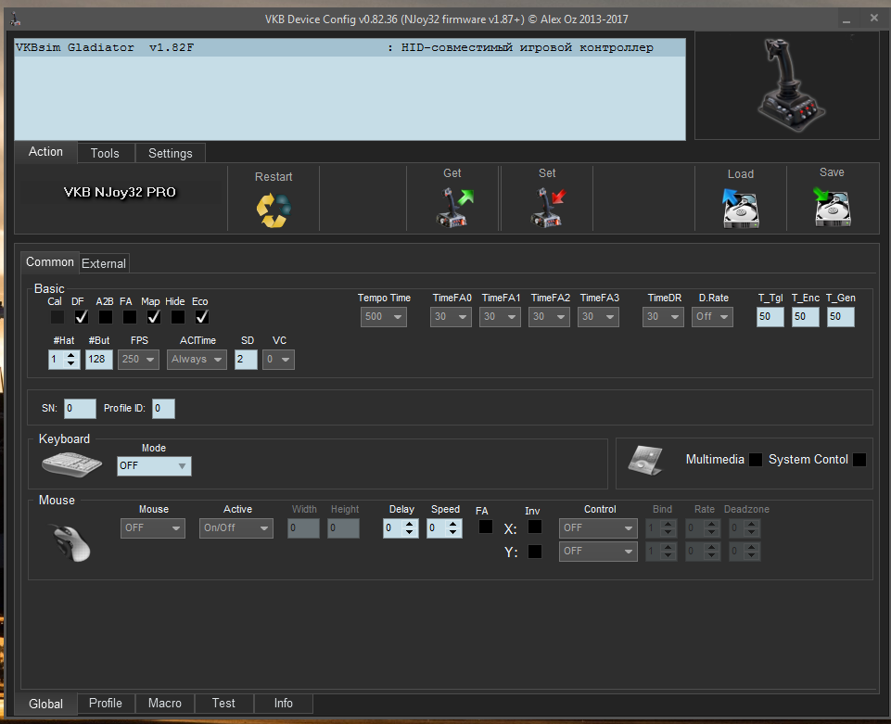Uncheck the Map checkbox
The width and height of the screenshot is (891, 724).
click(x=153, y=317)
